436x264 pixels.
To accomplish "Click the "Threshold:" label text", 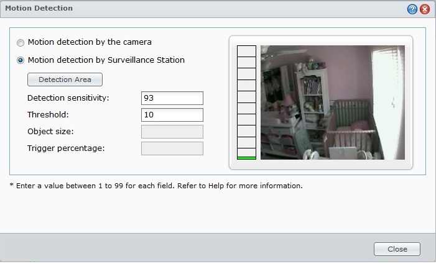I will [47, 115].
